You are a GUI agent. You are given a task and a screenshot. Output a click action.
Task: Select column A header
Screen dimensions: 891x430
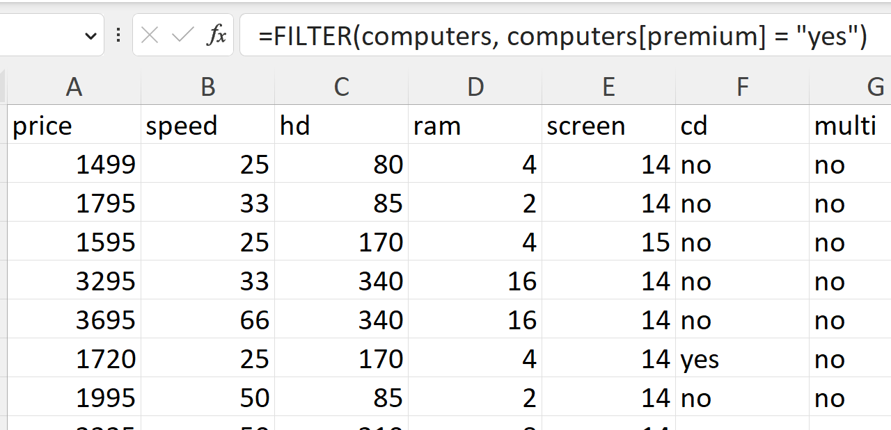click(74, 87)
